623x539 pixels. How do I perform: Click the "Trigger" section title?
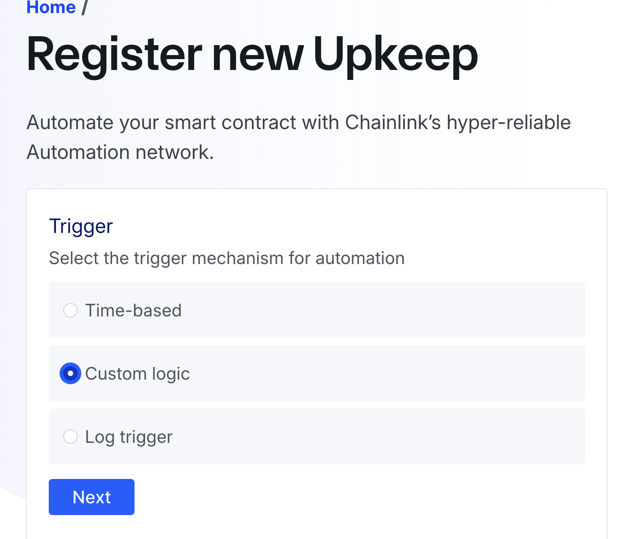pyautogui.click(x=81, y=226)
